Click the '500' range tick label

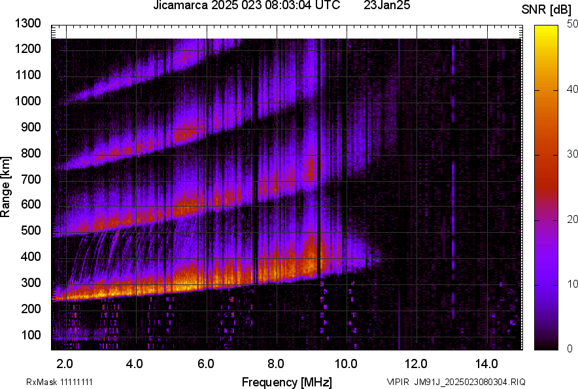[x=32, y=231]
